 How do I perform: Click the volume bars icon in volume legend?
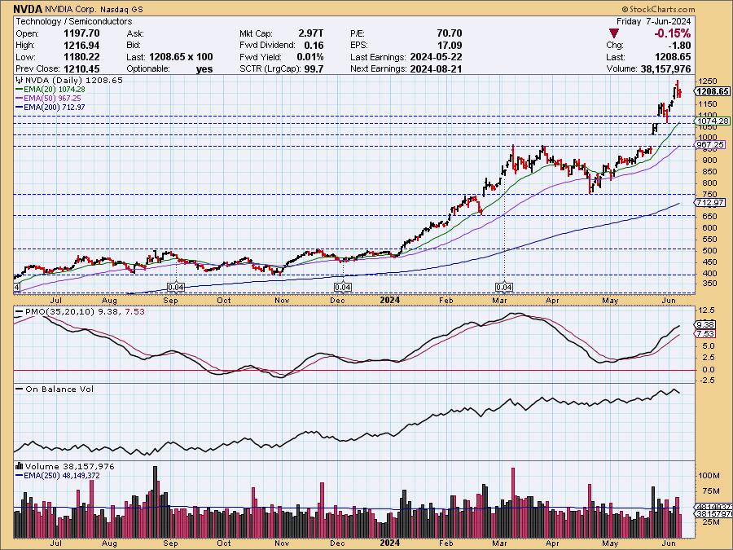pos(19,466)
